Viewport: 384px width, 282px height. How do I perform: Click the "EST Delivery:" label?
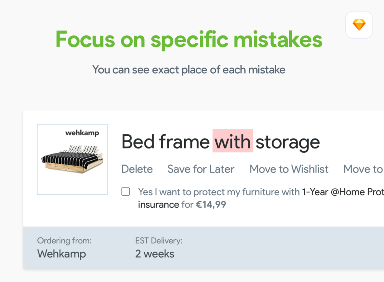tap(159, 241)
